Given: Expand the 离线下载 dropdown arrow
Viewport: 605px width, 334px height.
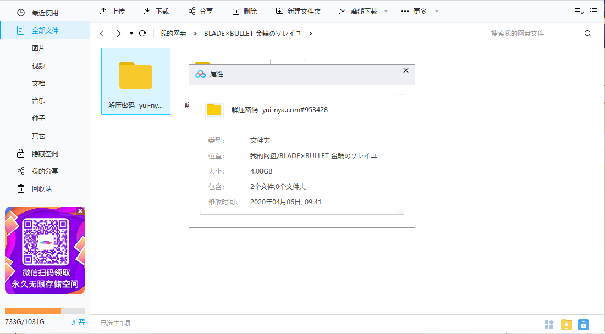Looking at the screenshot, I should (386, 12).
